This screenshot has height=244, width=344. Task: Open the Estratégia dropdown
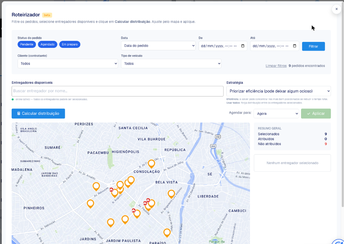tap(279, 91)
